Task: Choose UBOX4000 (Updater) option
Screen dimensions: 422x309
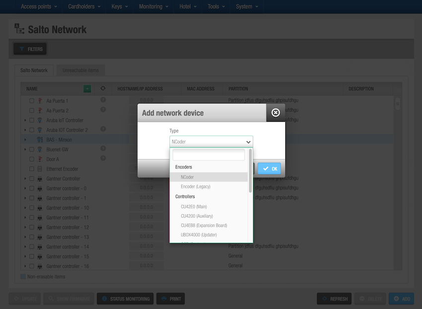Action: (x=209, y=235)
